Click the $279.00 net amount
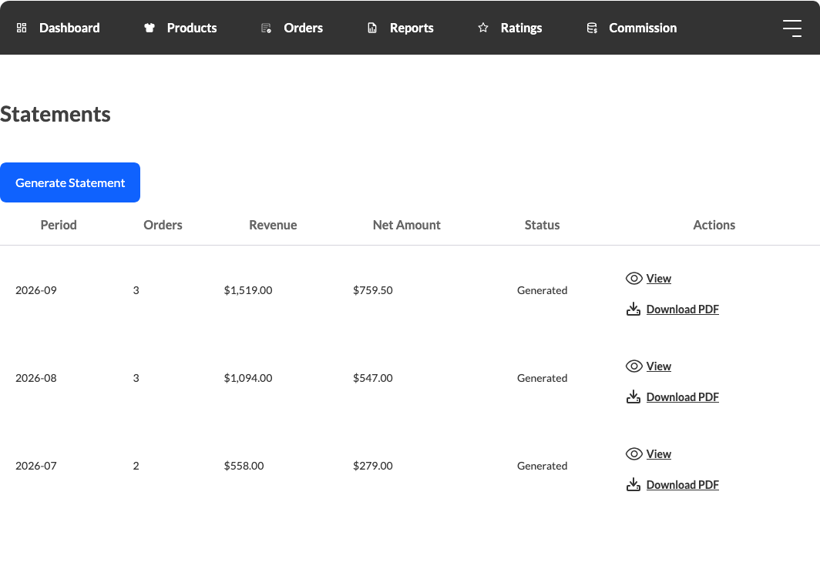The image size is (820, 572). [x=373, y=466]
